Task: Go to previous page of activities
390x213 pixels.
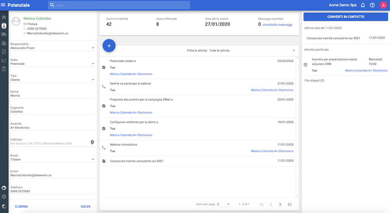Action: [271, 204]
